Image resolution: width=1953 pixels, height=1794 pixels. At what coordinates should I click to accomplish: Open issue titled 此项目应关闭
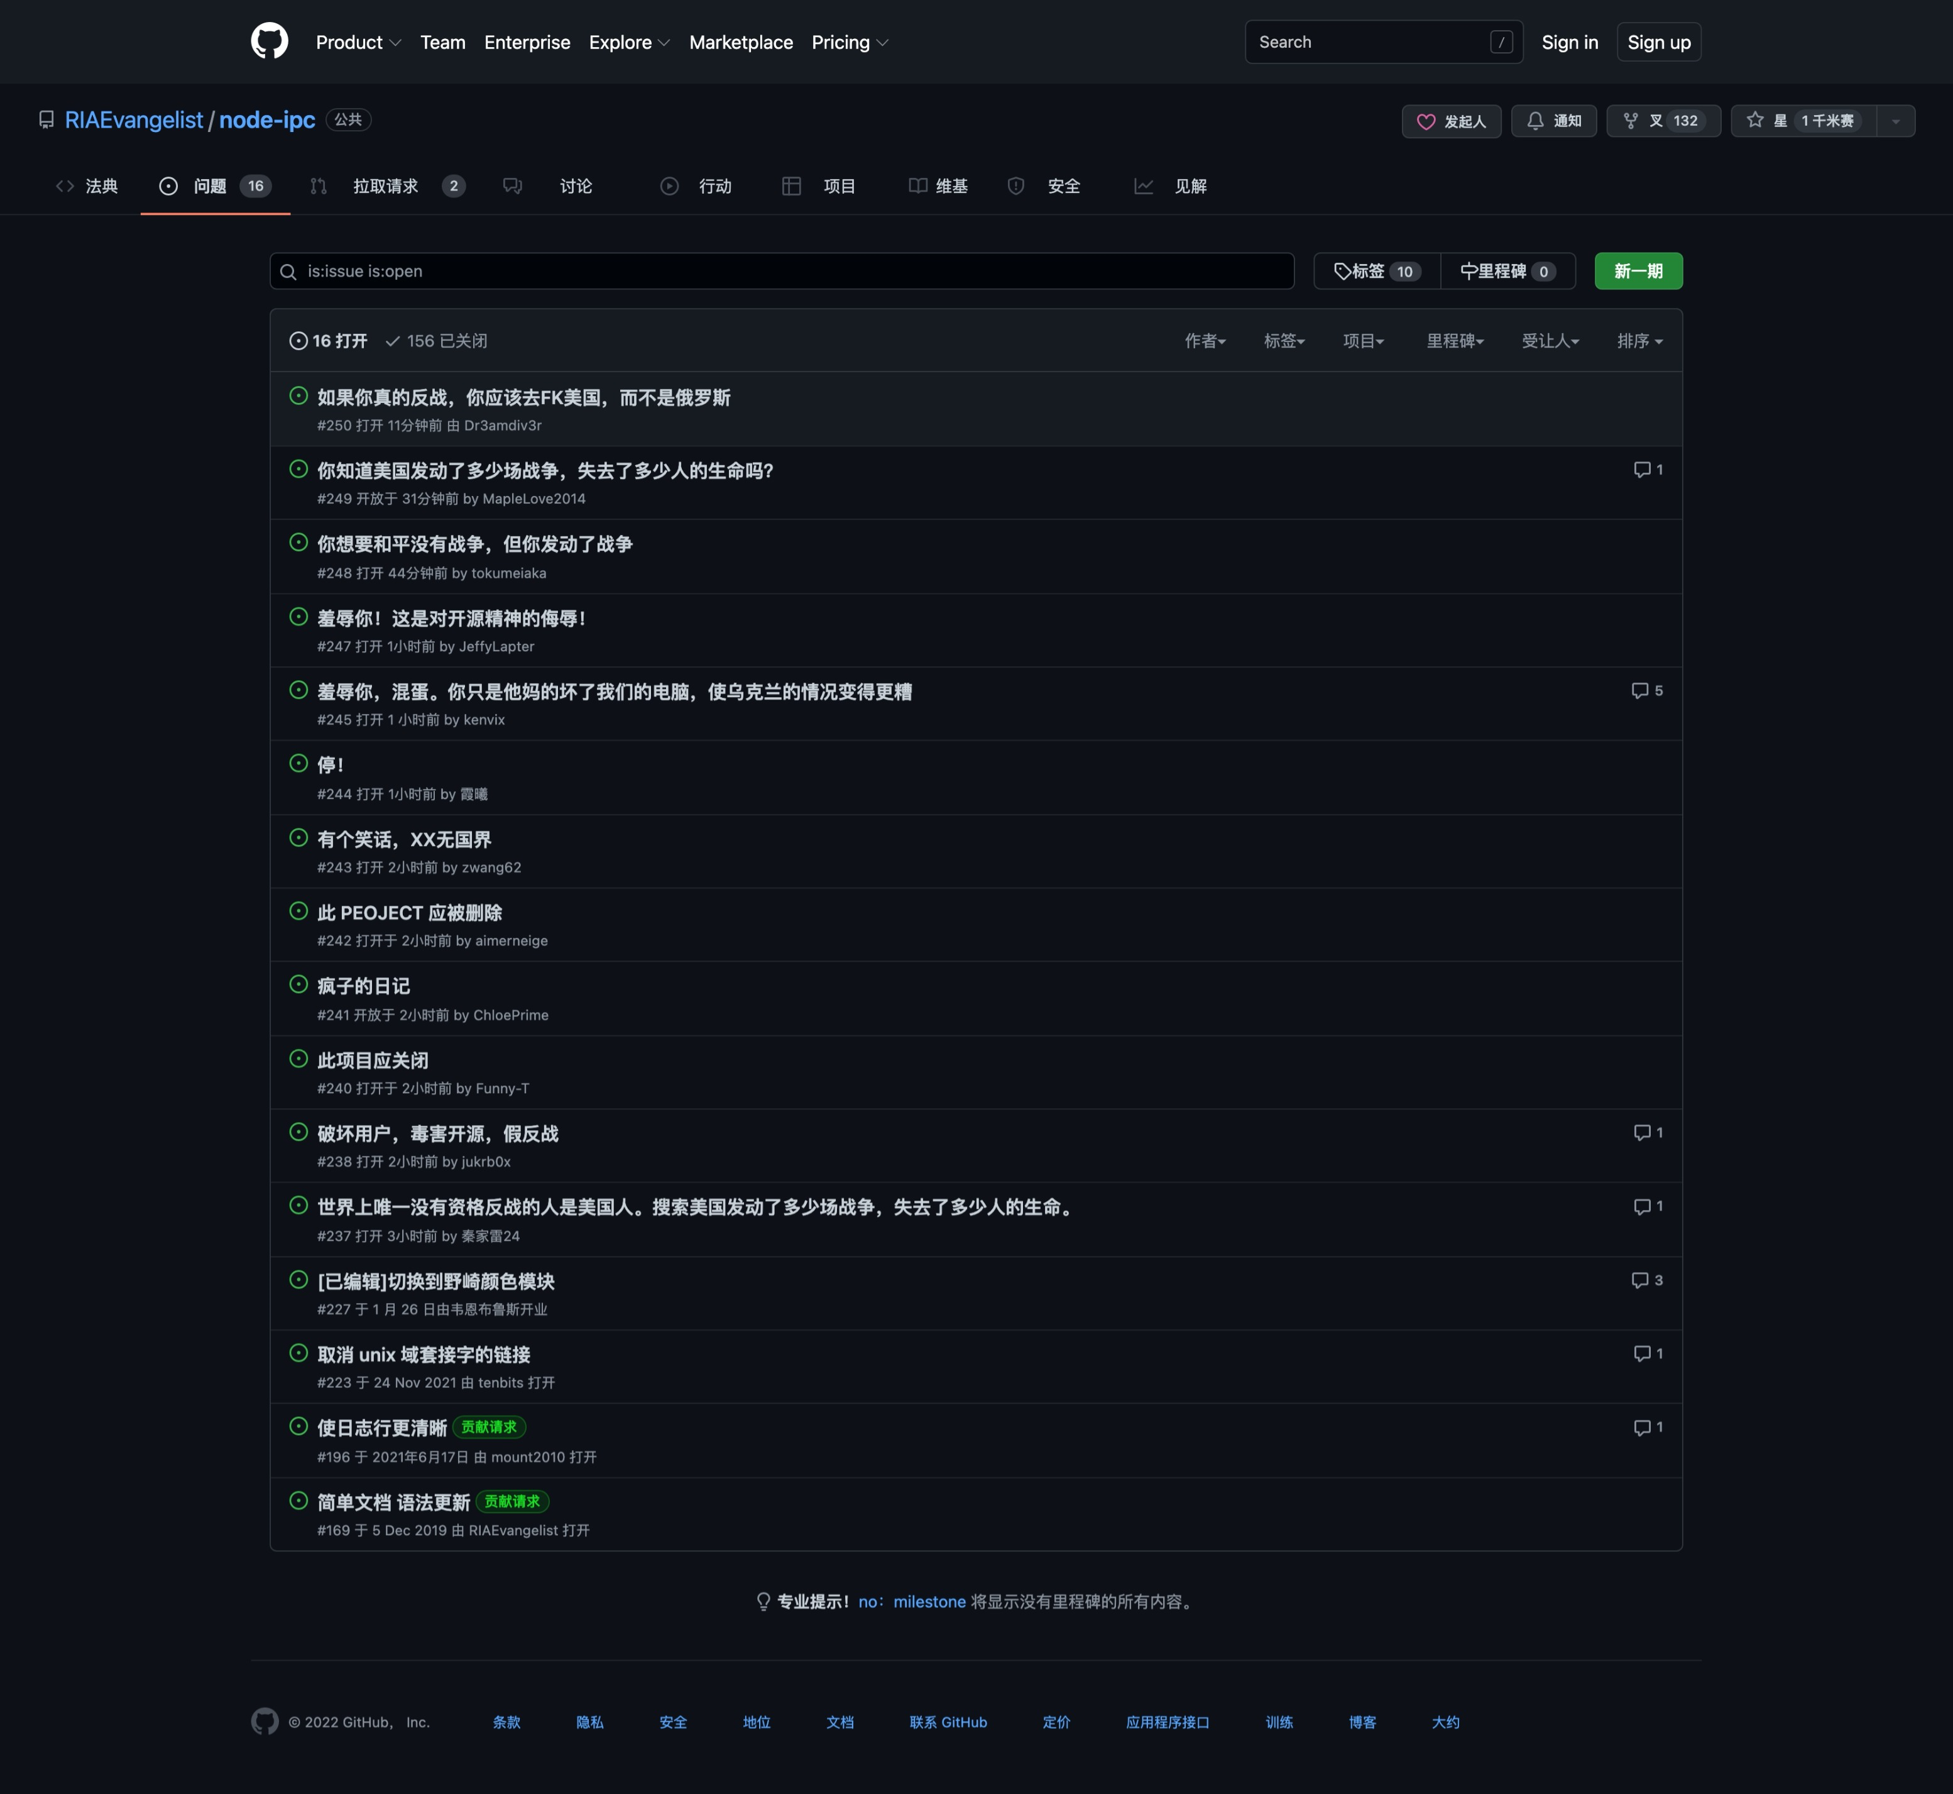(x=373, y=1060)
